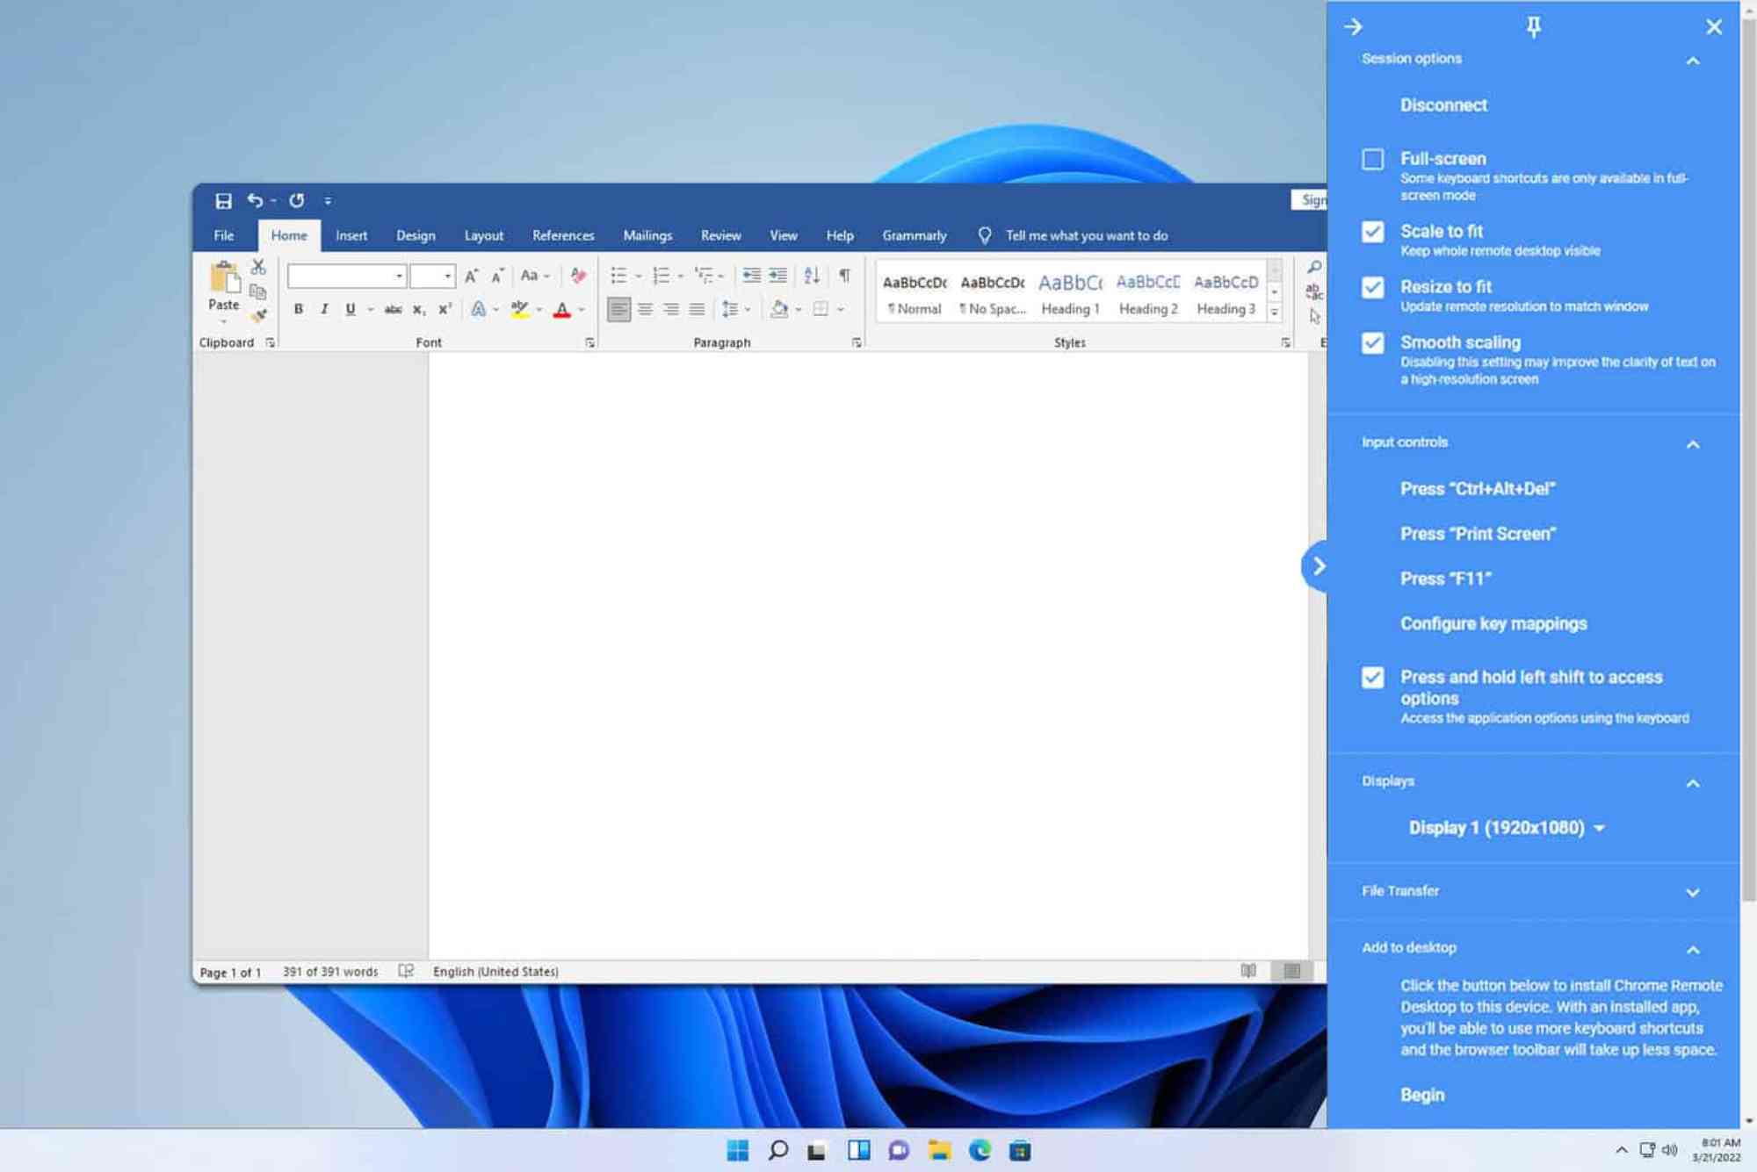Apply Superscript formatting
1757x1172 pixels.
tap(445, 309)
